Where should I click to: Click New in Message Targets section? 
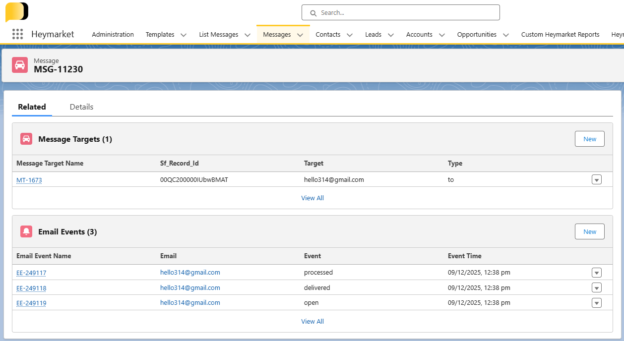pyautogui.click(x=589, y=139)
